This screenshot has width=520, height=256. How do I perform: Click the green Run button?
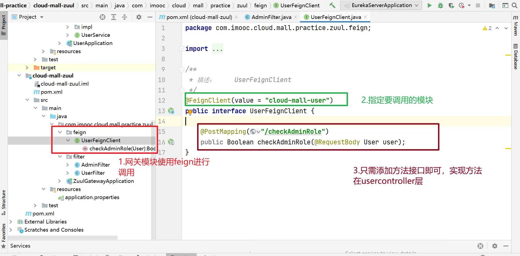tap(429, 5)
